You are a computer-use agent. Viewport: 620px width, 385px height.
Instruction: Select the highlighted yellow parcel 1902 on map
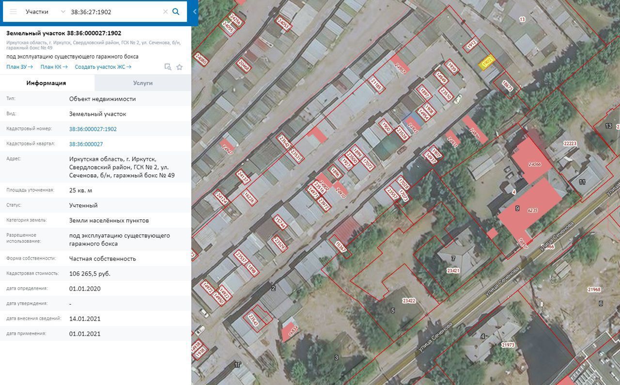[x=487, y=62]
